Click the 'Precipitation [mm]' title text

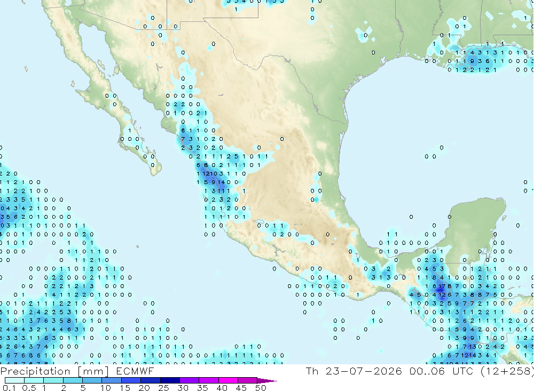[54, 371]
